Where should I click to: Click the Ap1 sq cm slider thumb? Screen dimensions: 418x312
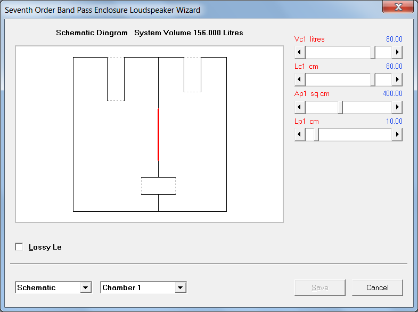[x=340, y=107]
